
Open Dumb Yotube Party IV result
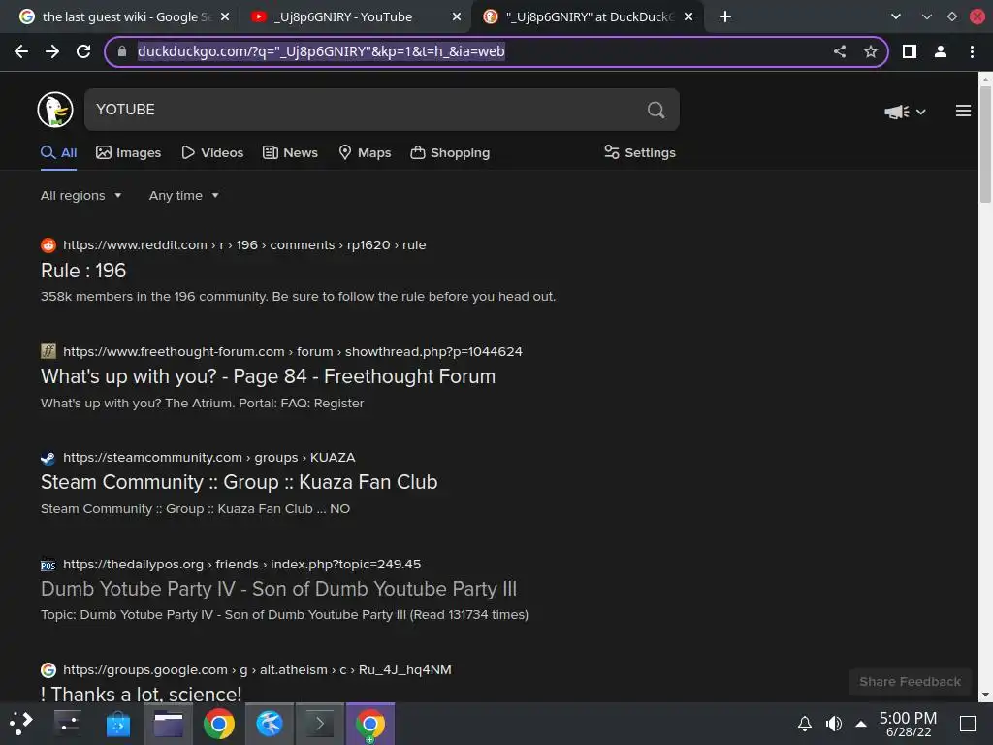coord(278,589)
